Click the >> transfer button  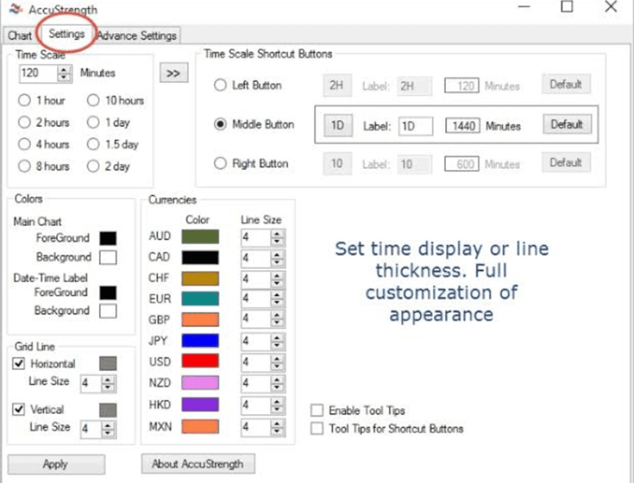point(173,73)
